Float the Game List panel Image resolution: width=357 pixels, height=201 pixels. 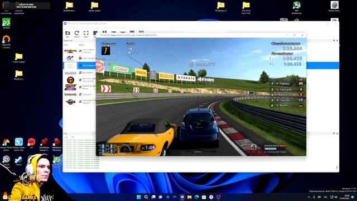click(x=334, y=41)
